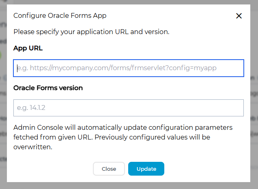This screenshot has height=189, width=258.
Task: Click the App URL input field
Action: [129, 68]
